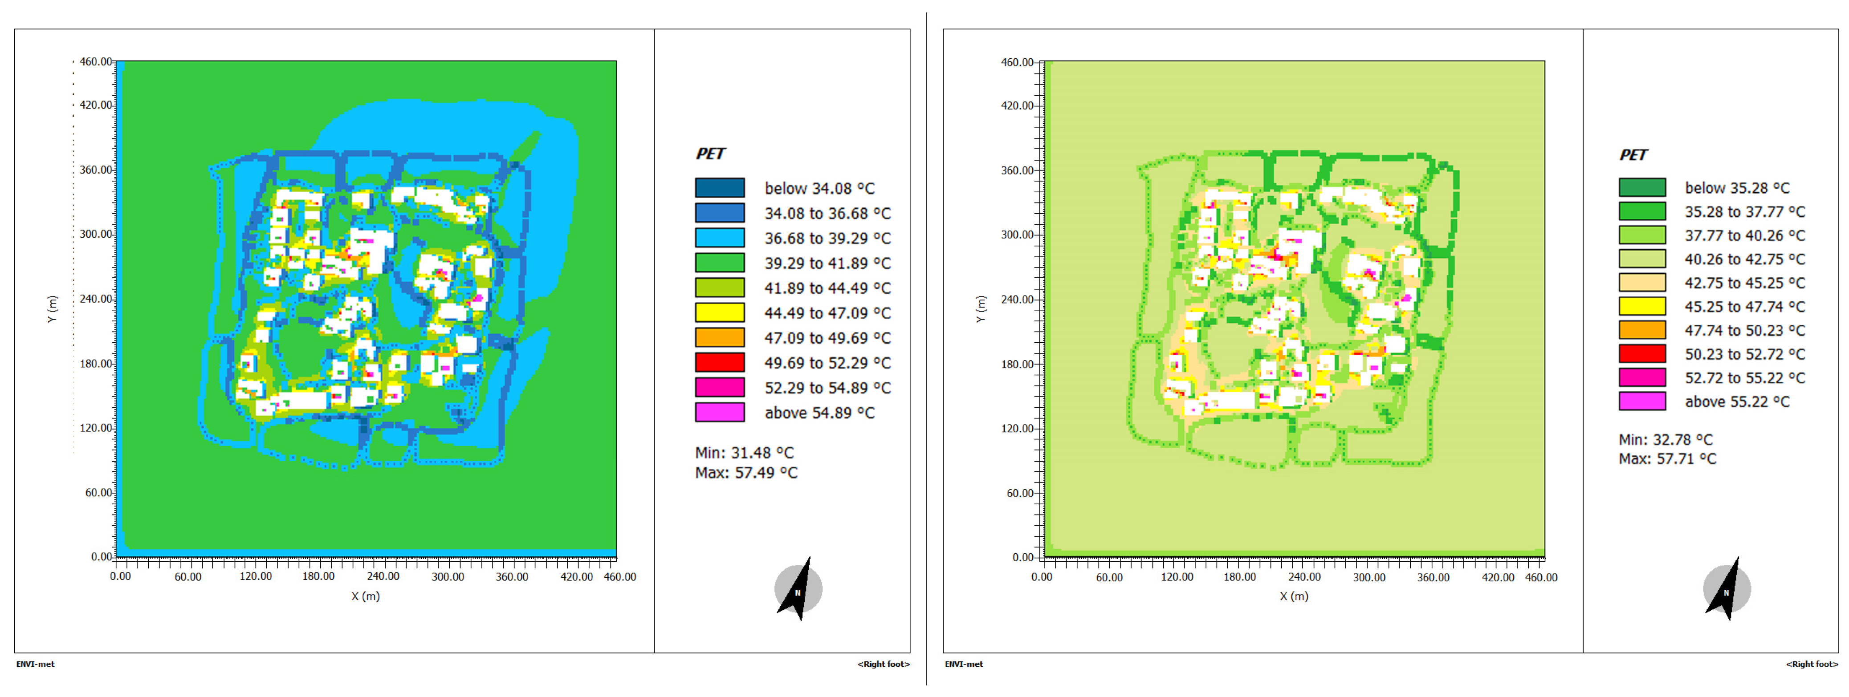Click 'Min: 32.78 °C' text in right legend
The image size is (1849, 697).
1665,440
